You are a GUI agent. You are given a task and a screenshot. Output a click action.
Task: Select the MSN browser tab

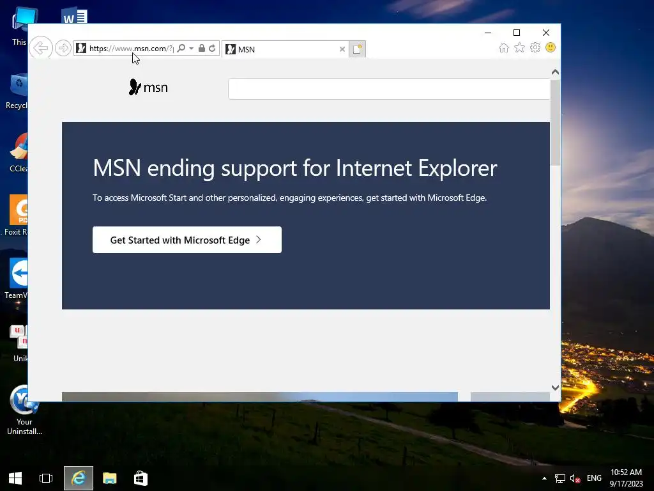(285, 49)
